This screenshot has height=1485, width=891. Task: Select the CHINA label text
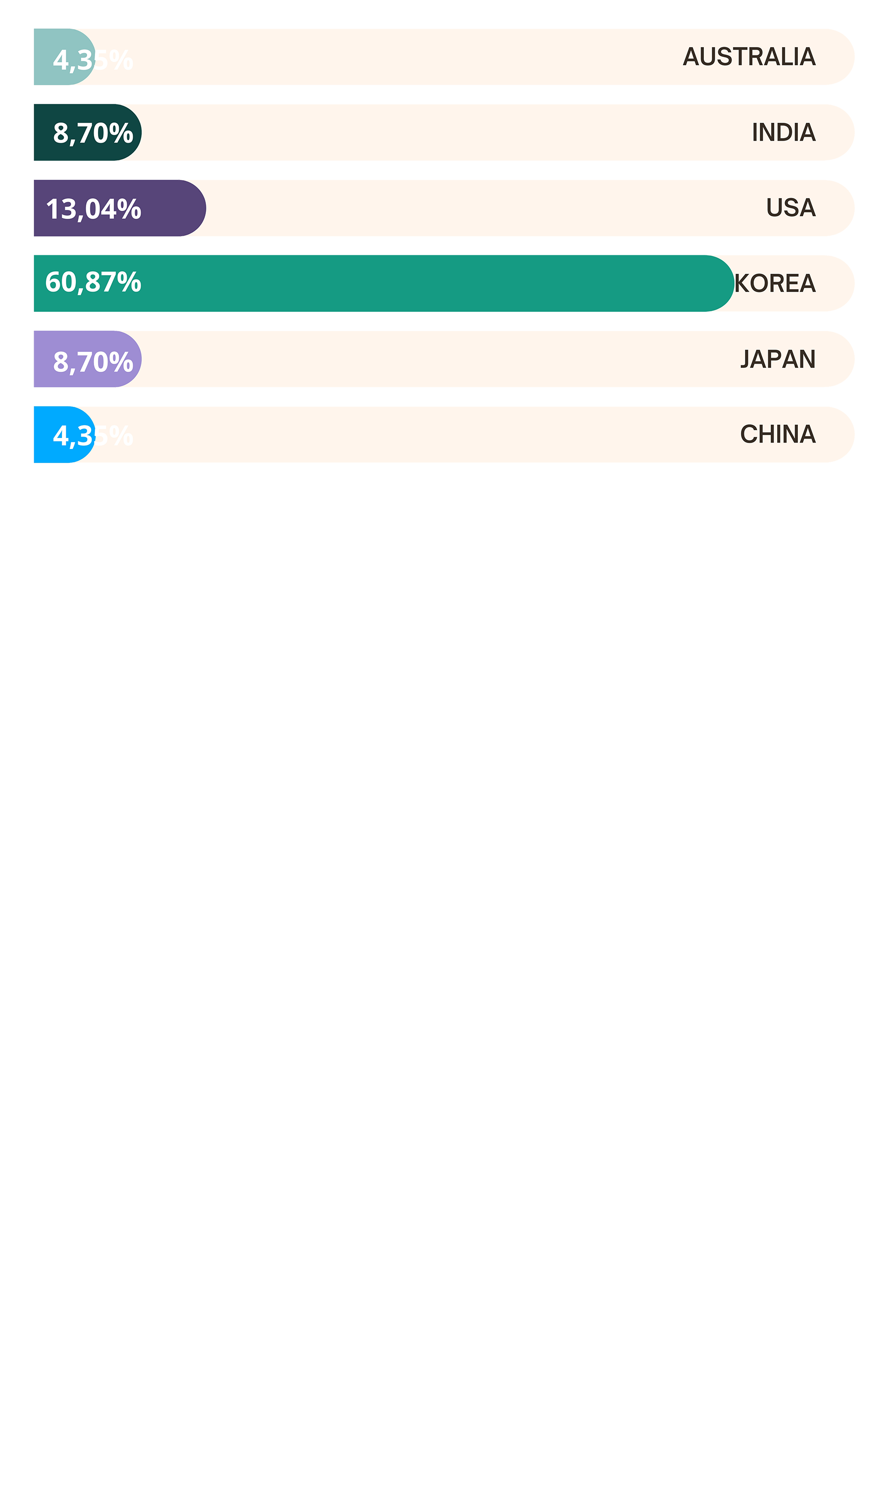pyautogui.click(x=778, y=434)
